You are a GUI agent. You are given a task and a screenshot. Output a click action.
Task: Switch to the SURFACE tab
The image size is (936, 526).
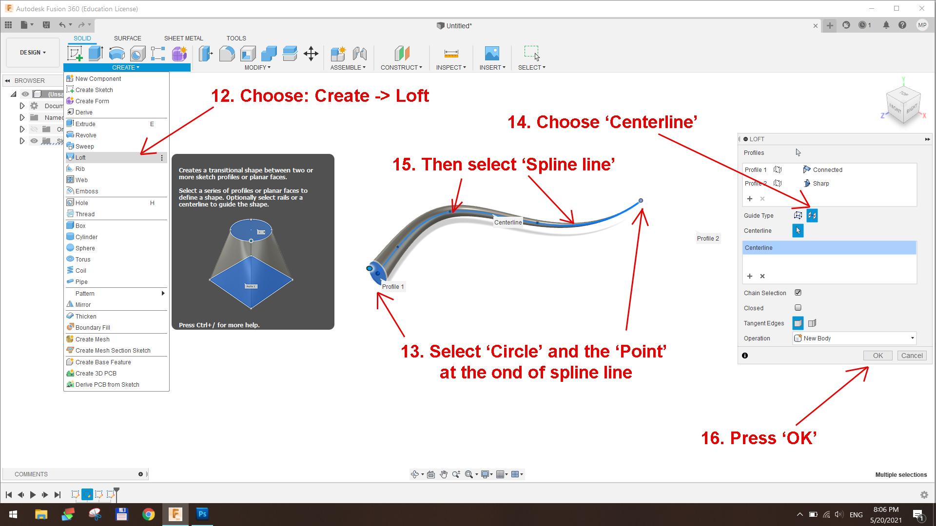point(127,38)
